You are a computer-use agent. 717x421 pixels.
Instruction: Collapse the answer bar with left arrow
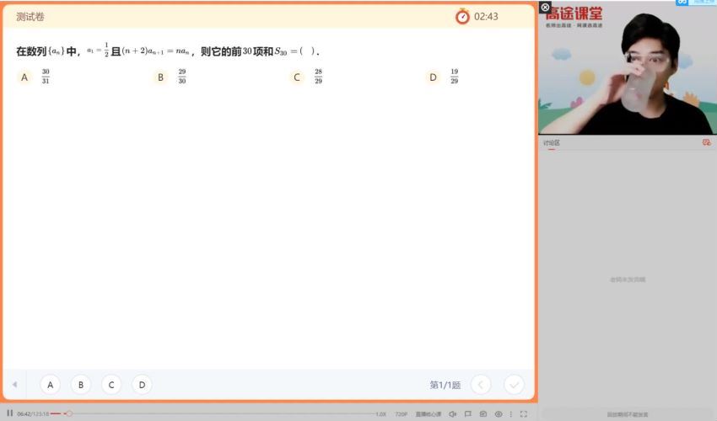click(13, 385)
